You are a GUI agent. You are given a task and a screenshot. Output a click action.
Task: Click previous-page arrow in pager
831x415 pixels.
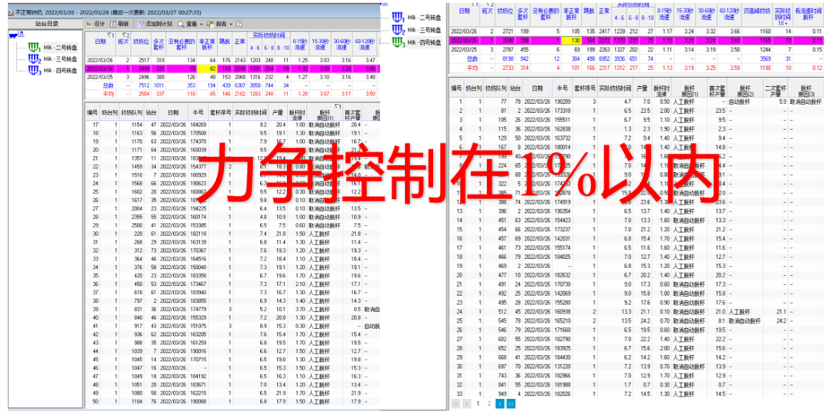click(x=466, y=403)
